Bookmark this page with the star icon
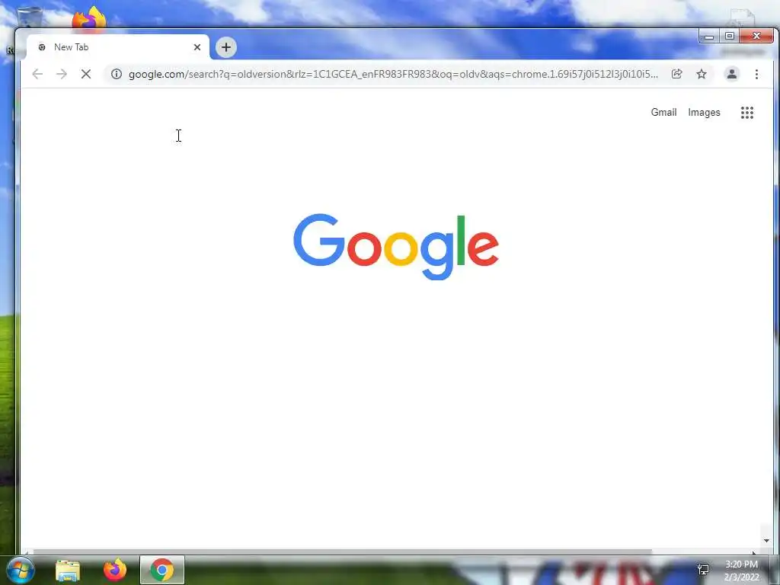The width and height of the screenshot is (780, 585). click(702, 74)
